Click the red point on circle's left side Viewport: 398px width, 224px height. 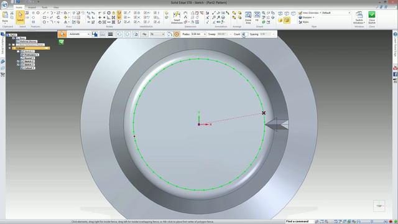(x=134, y=136)
